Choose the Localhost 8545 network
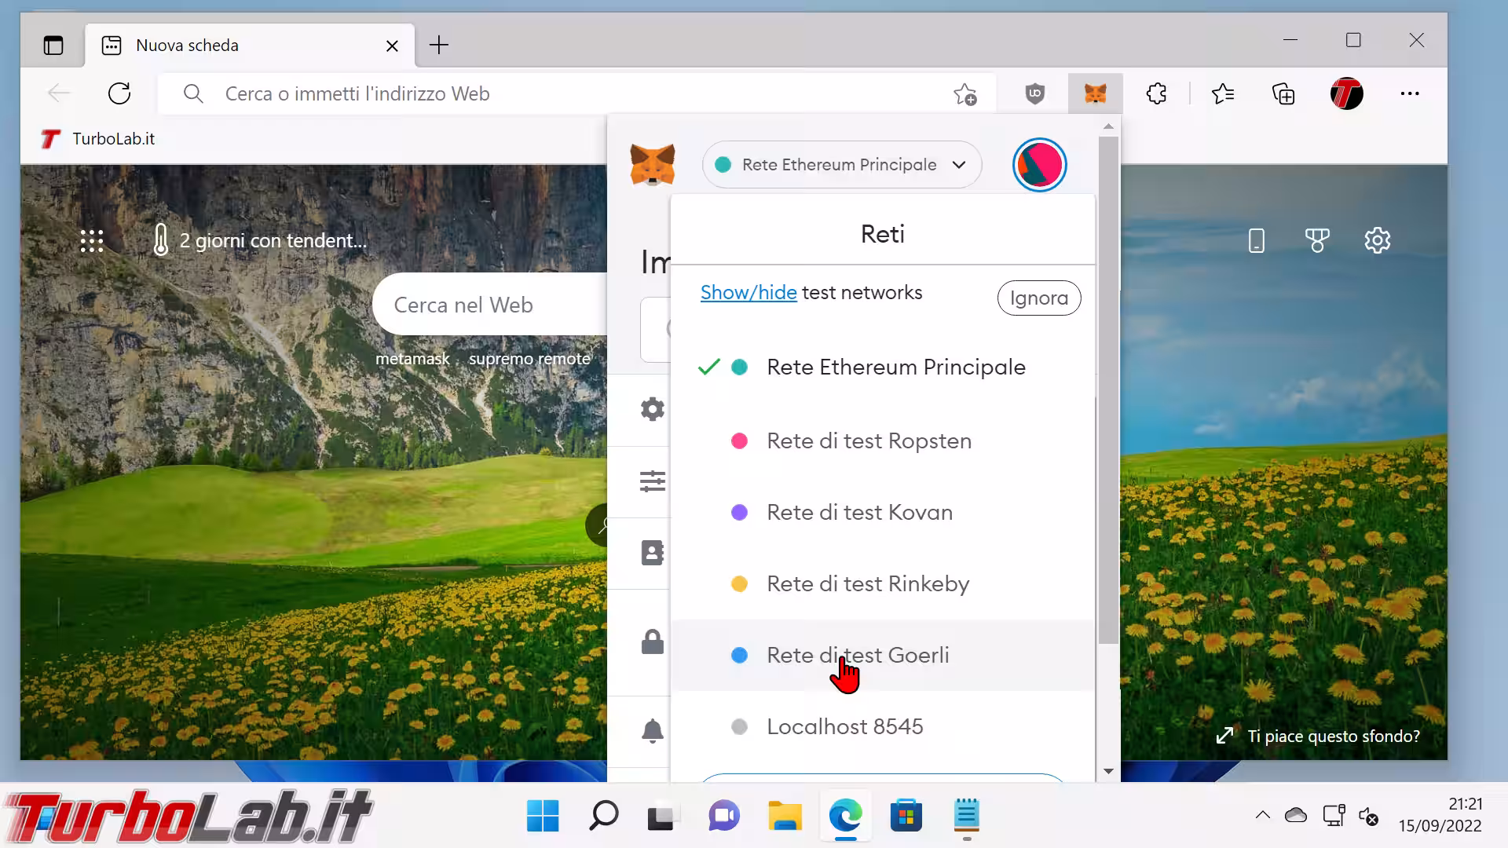The width and height of the screenshot is (1508, 848). [x=844, y=727]
